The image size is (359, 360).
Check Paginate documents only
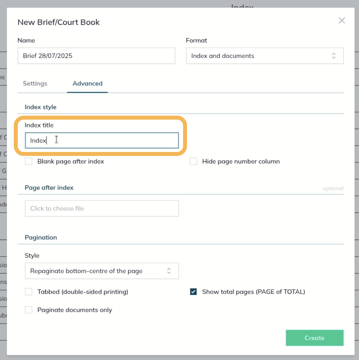tap(29, 310)
